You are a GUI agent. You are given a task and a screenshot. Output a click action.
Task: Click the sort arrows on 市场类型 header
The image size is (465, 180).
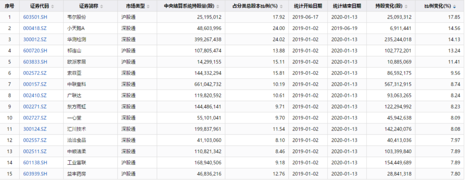[x=148, y=7]
